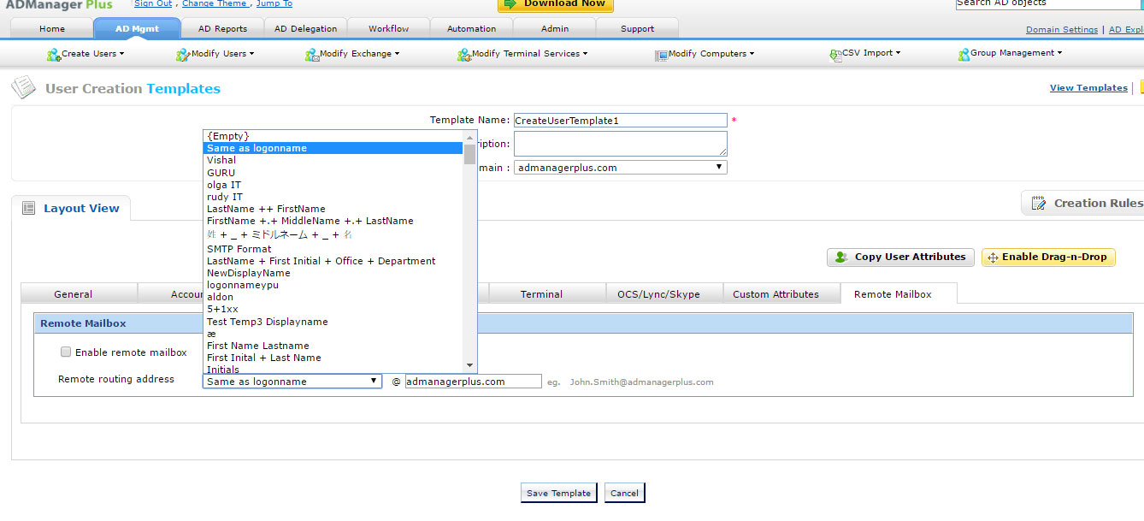
Task: Click the Modify Terminal Services icon
Action: [x=464, y=55]
